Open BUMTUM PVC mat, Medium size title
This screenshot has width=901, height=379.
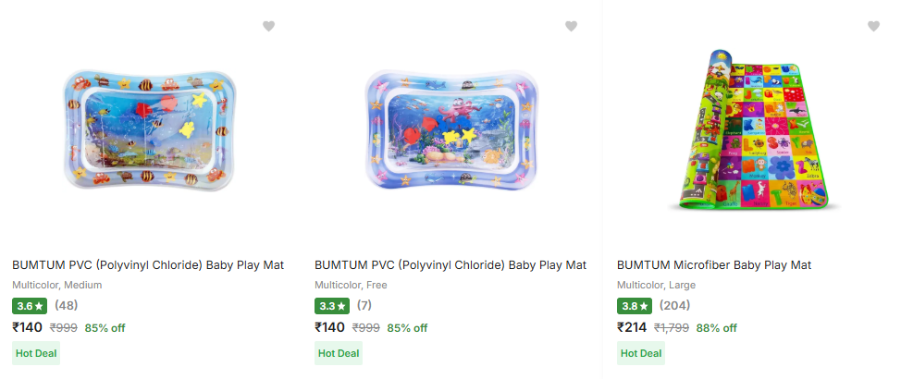[x=148, y=265]
